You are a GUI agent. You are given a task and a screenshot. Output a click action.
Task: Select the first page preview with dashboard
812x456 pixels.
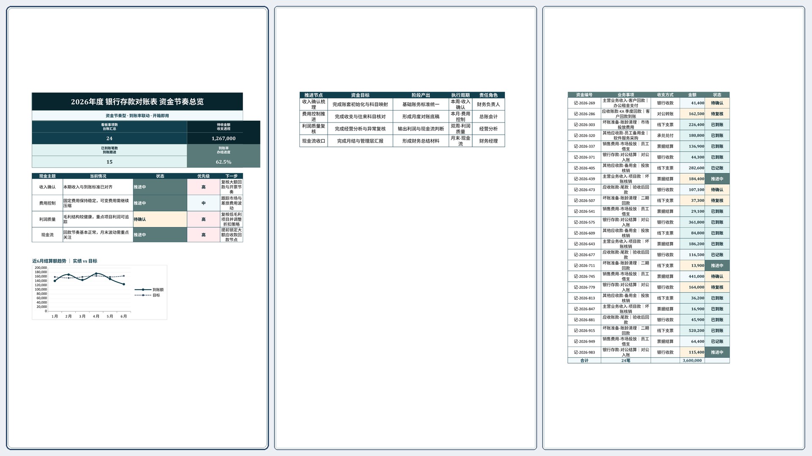[137, 228]
